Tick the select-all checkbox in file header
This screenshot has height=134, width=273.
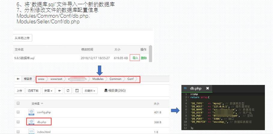point(18,103)
